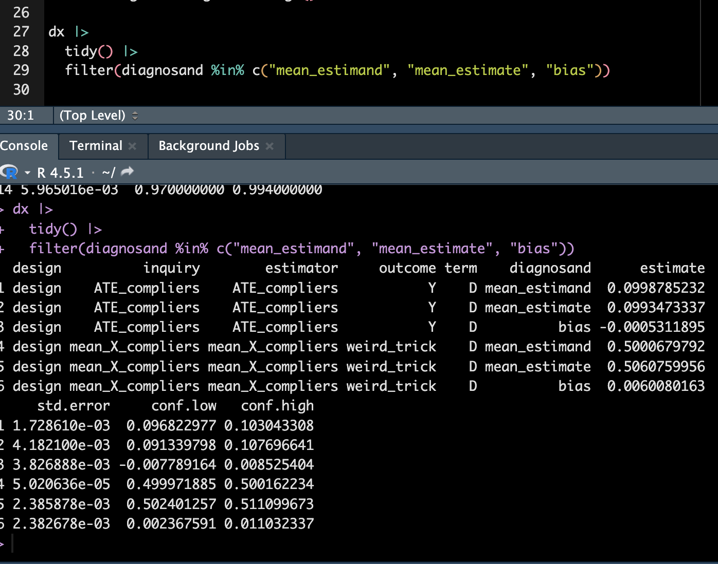The width and height of the screenshot is (718, 564).
Task: Switch to the Terminal tab
Action: pyautogui.click(x=96, y=146)
